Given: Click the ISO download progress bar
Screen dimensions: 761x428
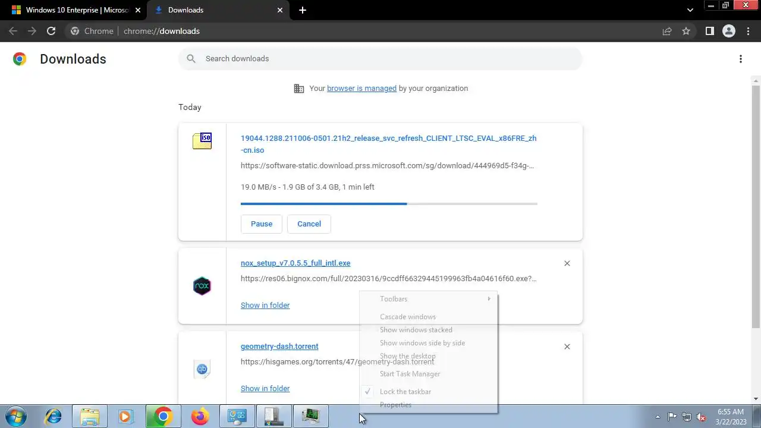Looking at the screenshot, I should point(389,204).
